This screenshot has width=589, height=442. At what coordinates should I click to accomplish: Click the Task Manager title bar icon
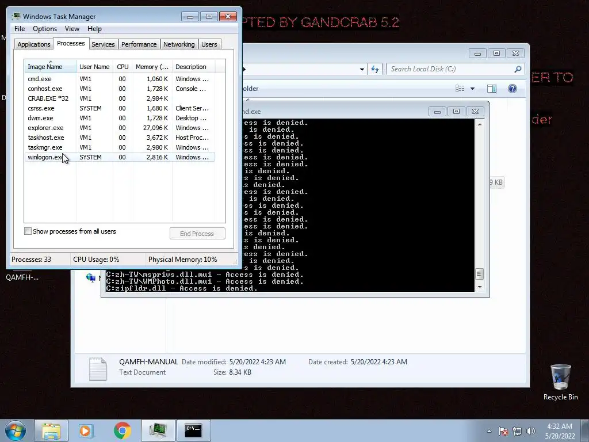16,16
